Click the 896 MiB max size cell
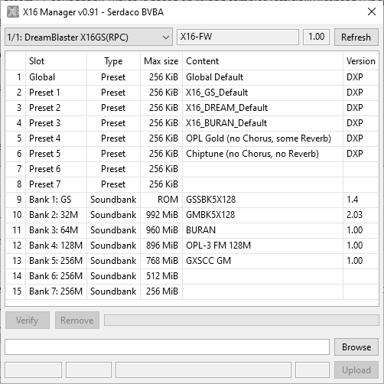Screen dimensions: 384x384 [161, 246]
